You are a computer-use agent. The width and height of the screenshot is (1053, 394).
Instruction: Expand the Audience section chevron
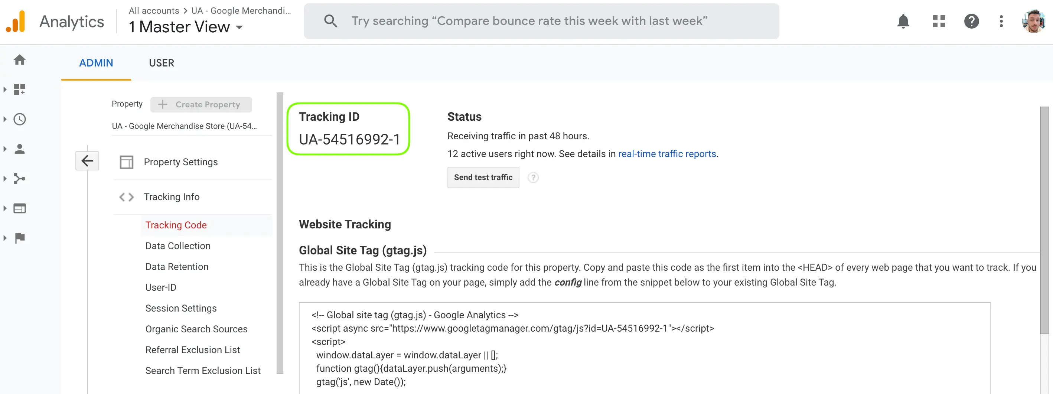click(x=5, y=149)
